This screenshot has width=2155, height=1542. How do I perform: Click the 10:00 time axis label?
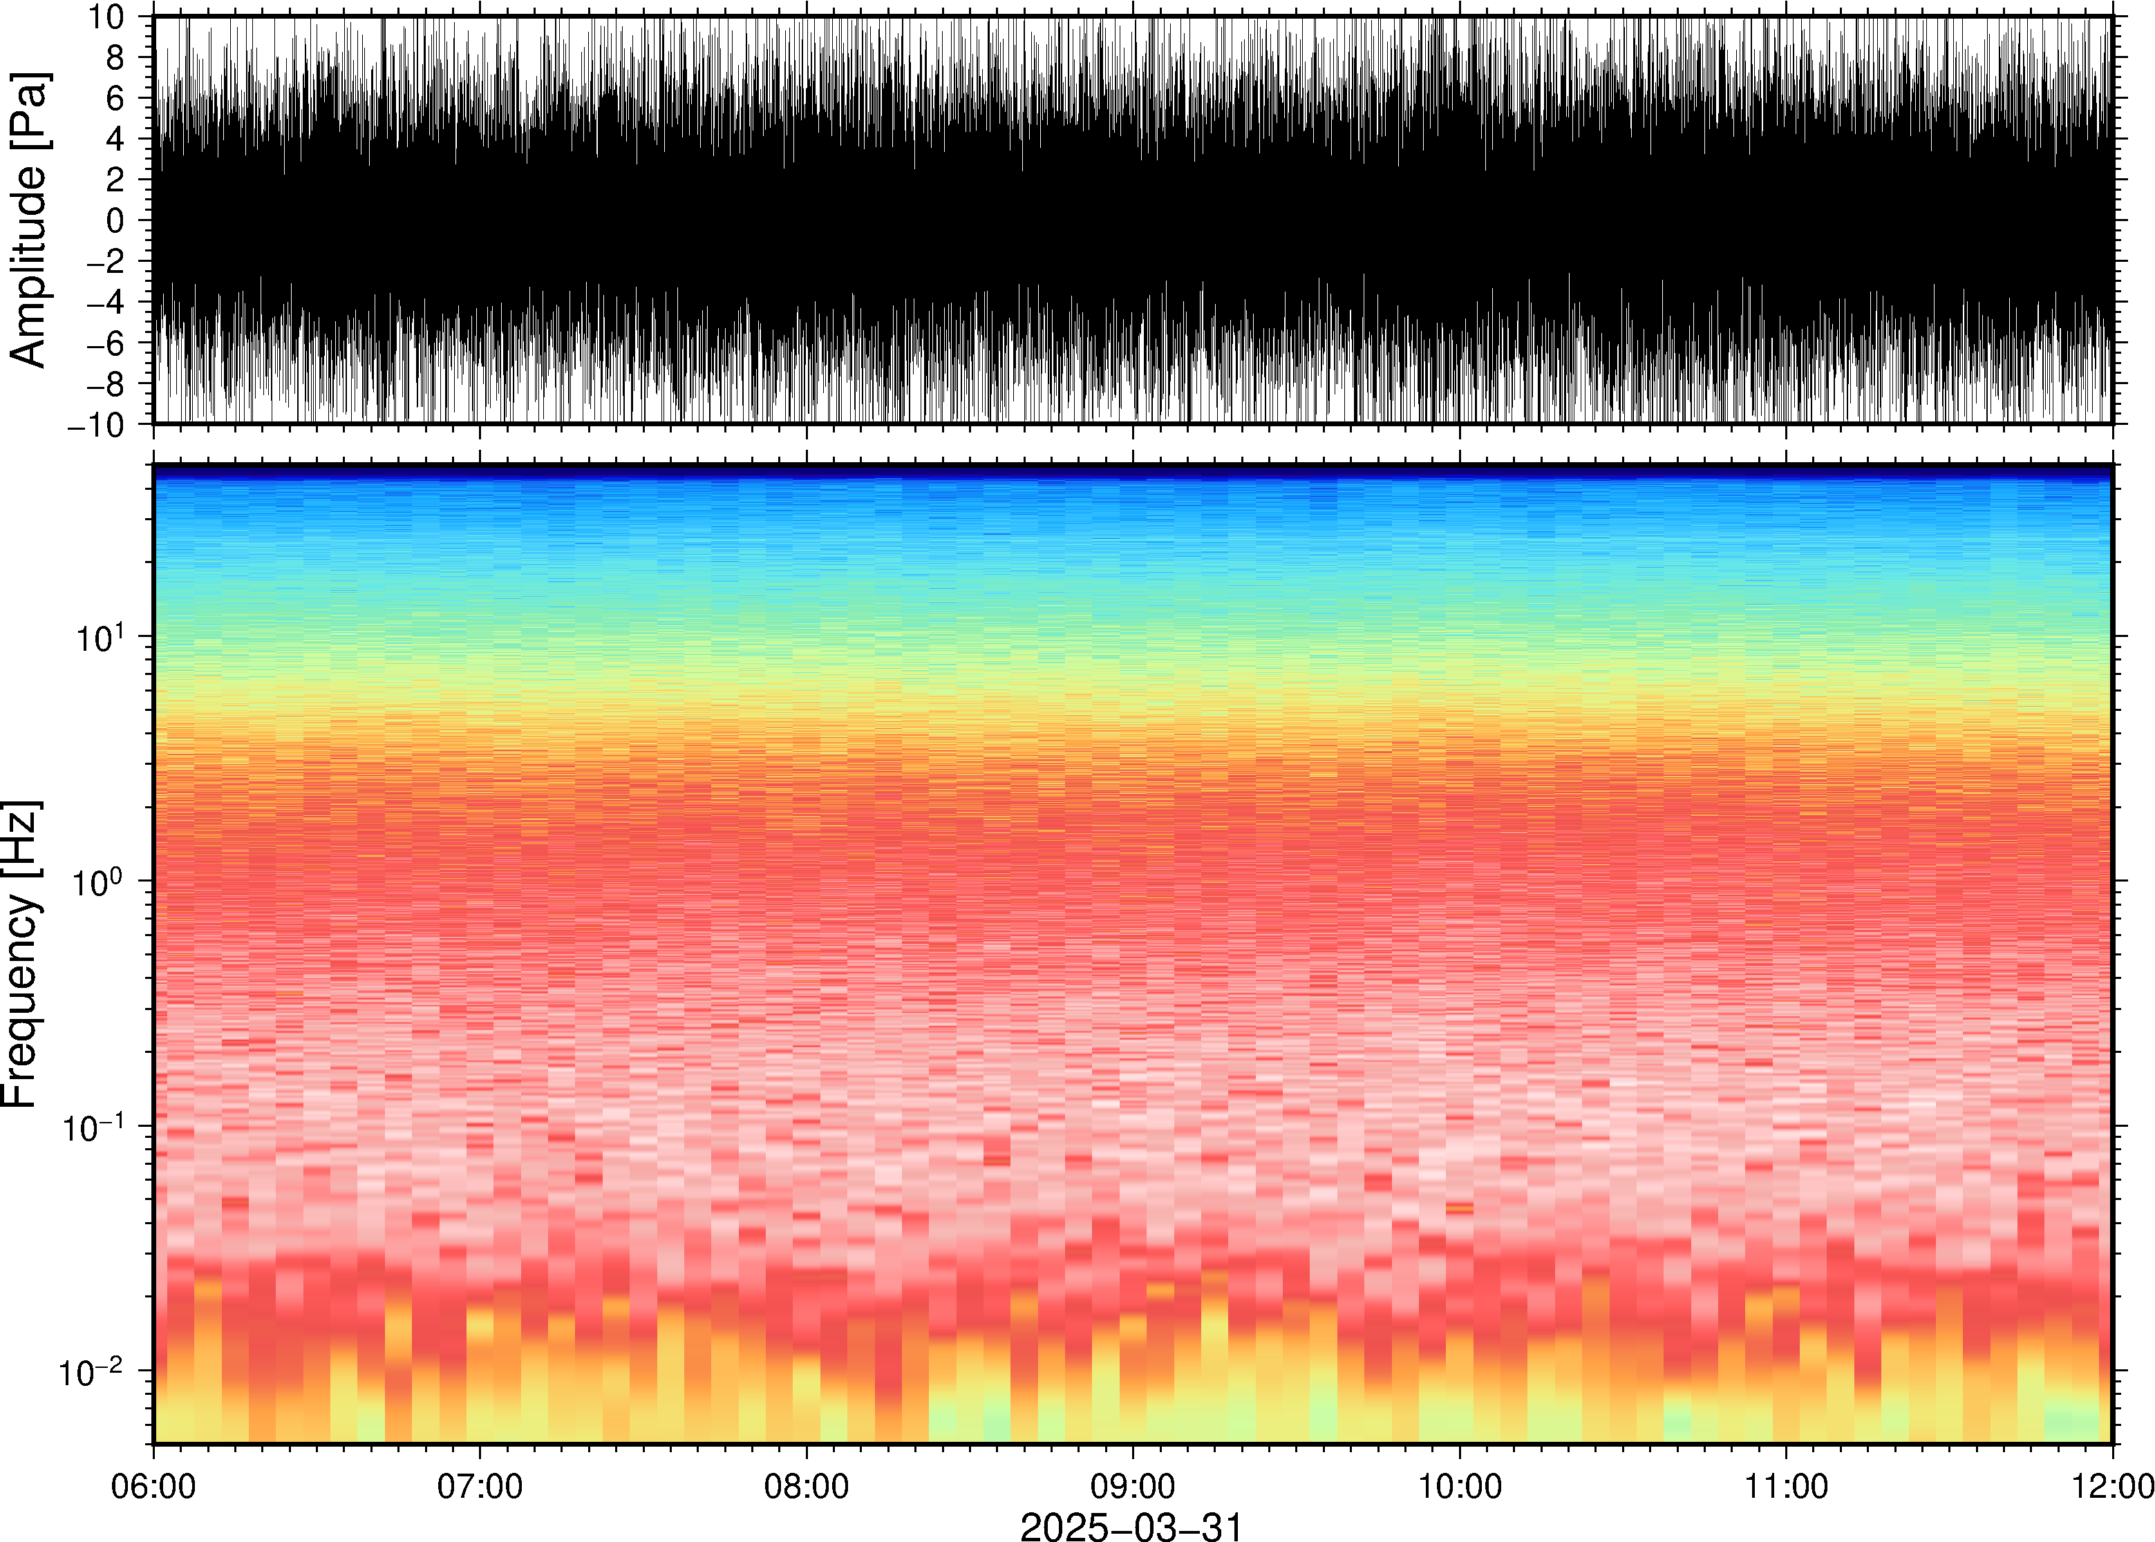click(1460, 1486)
